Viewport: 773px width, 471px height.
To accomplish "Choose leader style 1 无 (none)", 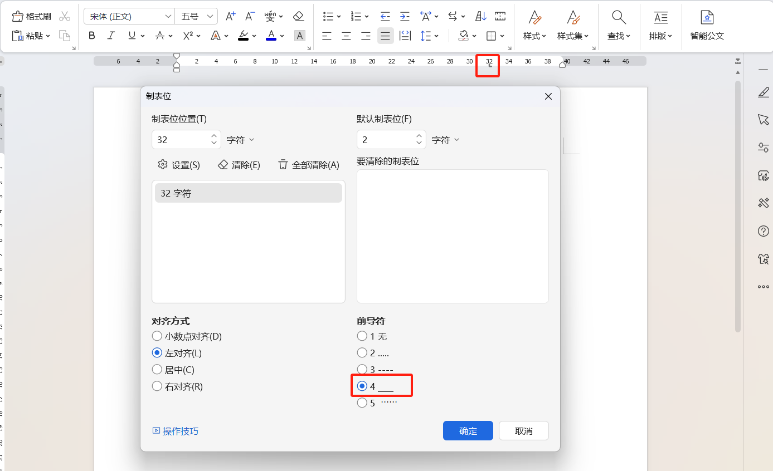I will tap(362, 336).
